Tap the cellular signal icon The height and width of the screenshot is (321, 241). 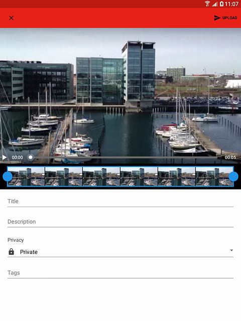pyautogui.click(x=214, y=4)
